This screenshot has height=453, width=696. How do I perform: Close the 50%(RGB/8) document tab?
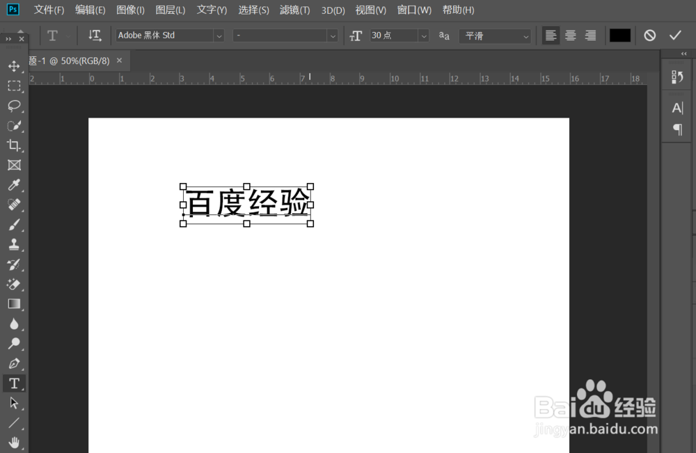(120, 61)
